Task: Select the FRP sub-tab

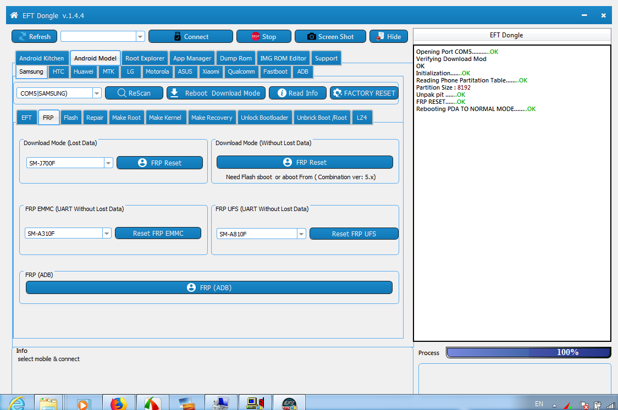Action: coord(48,118)
